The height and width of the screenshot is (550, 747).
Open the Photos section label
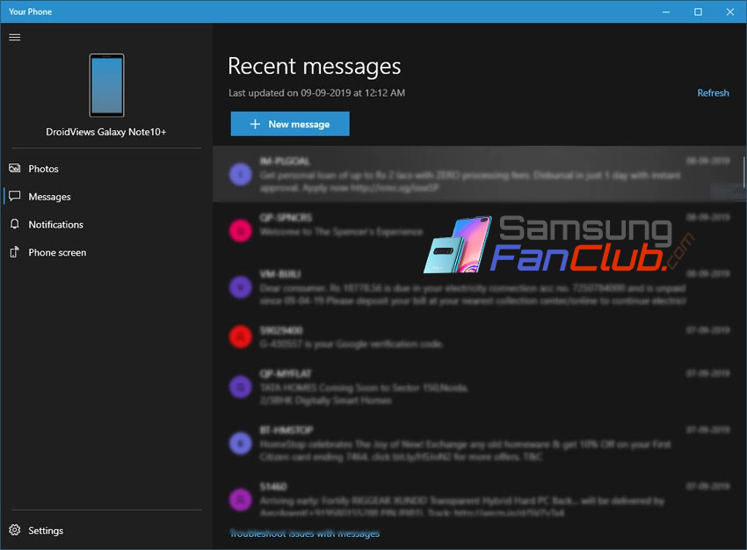click(x=43, y=169)
